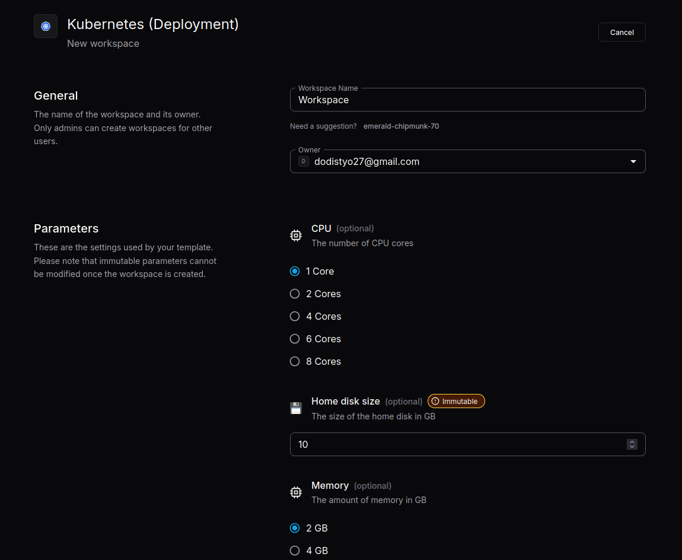The width and height of the screenshot is (682, 560).
Task: Select the 2 GB memory option
Action: 295,528
